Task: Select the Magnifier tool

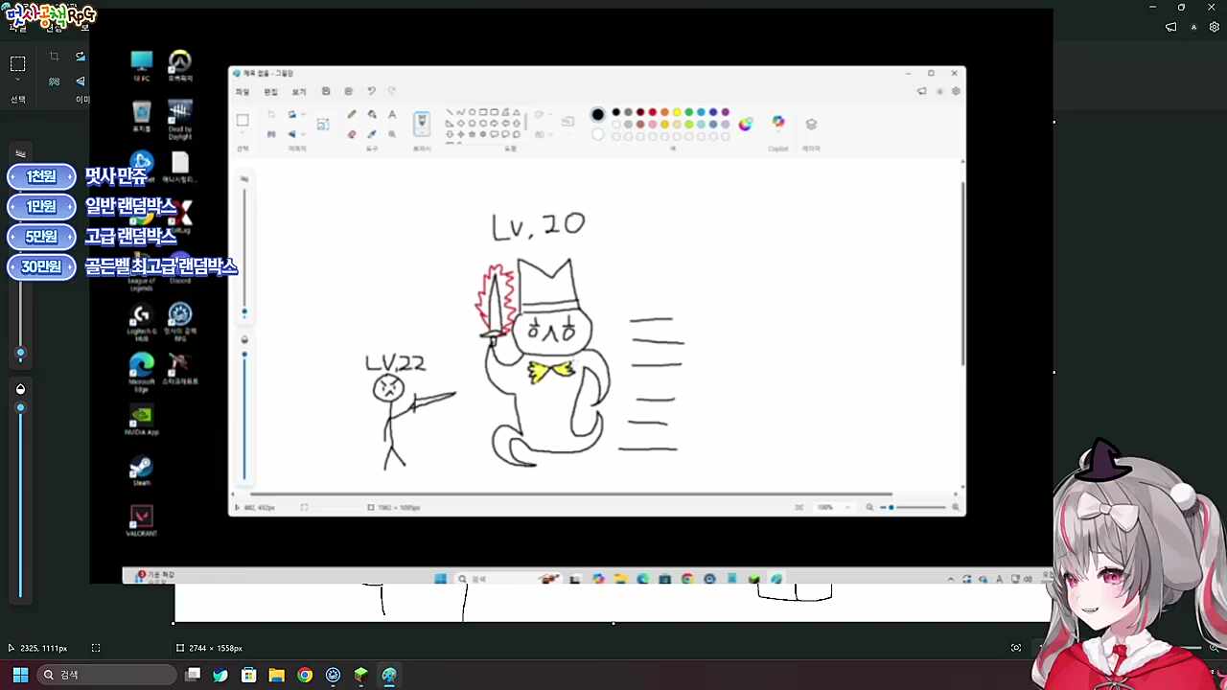Action: tap(390, 133)
